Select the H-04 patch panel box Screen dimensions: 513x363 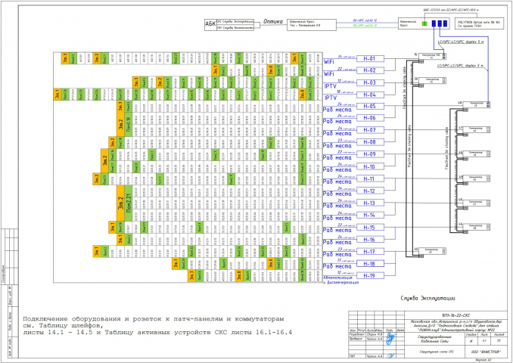[x=370, y=95]
